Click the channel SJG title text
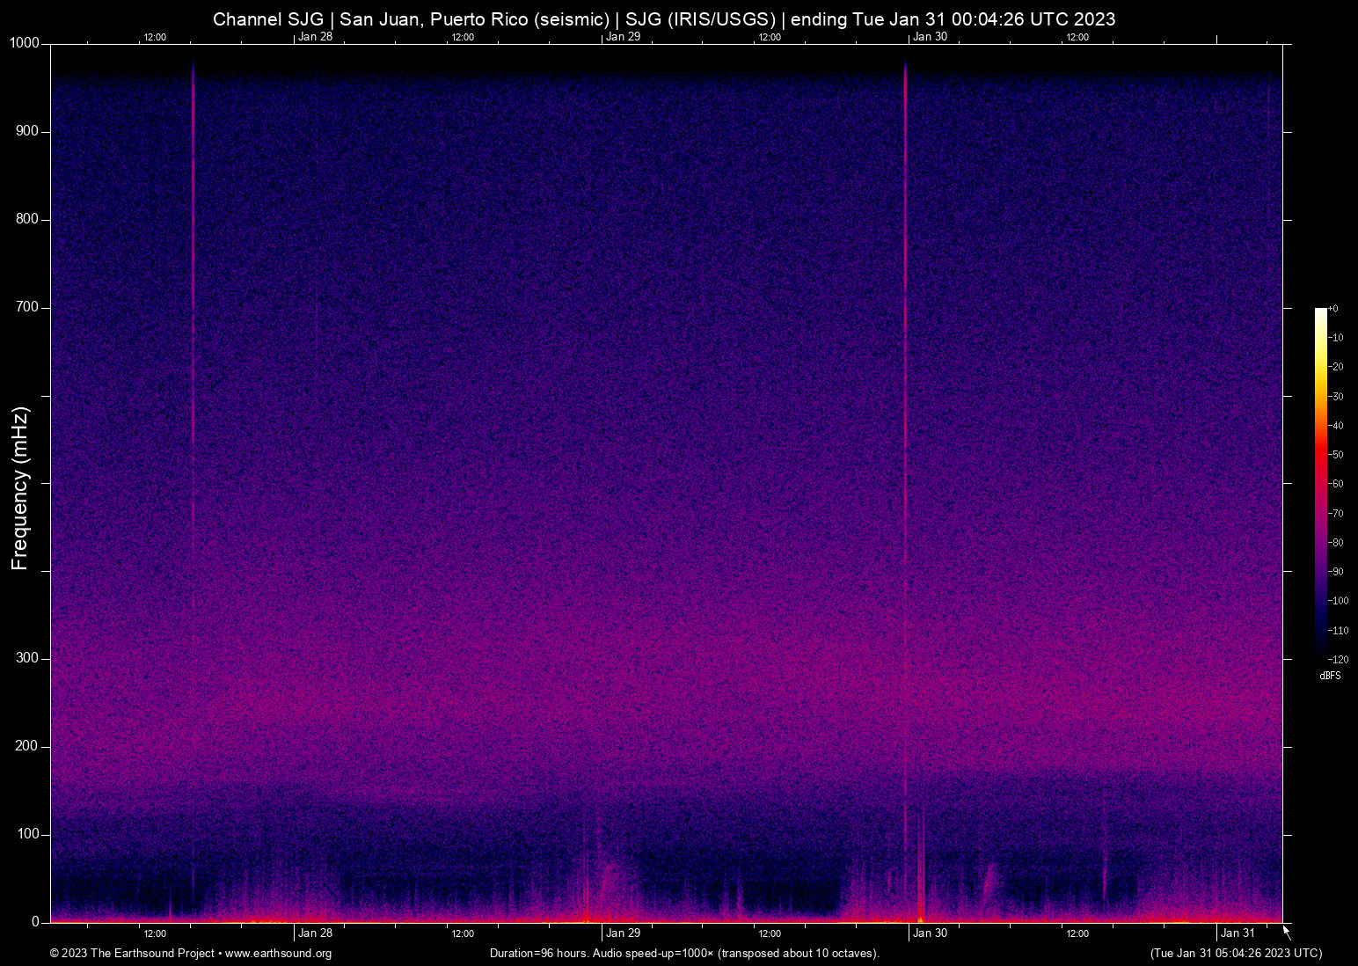Image resolution: width=1358 pixels, height=966 pixels. pos(664,18)
